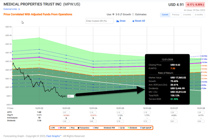208x138 pixels.
Task: Toggle the Split Spinoff legend series
Action: pyautogui.click(x=146, y=128)
